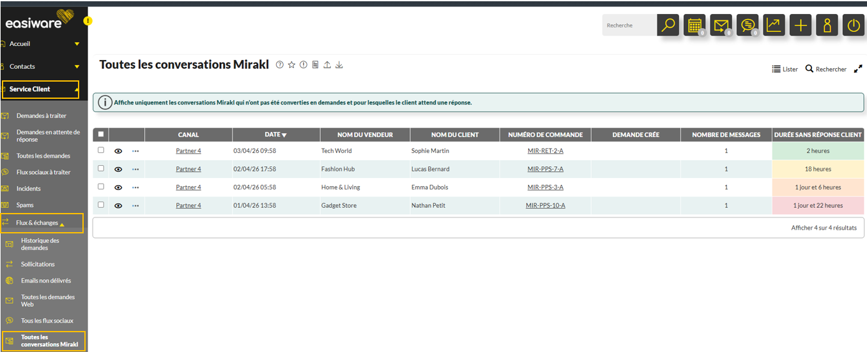Click the fullscreen expand arrows icon

[858, 69]
